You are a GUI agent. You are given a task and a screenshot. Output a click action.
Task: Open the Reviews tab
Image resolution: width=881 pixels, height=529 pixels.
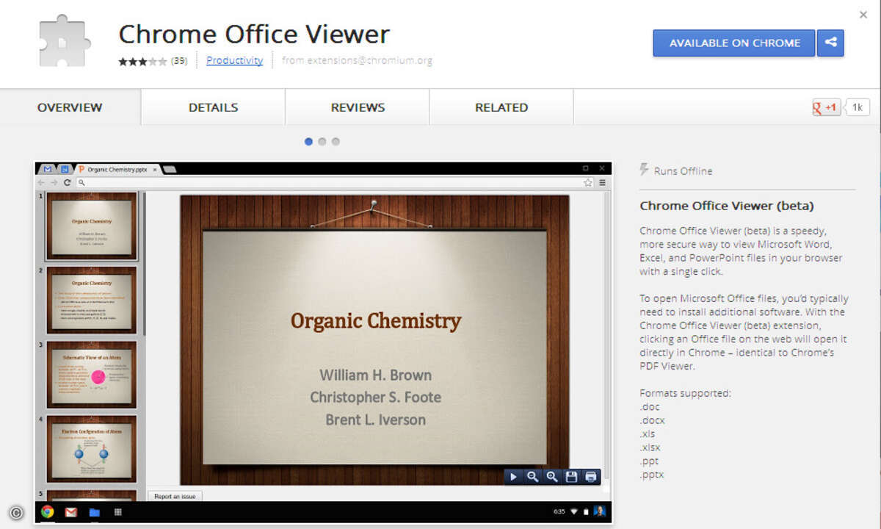358,107
